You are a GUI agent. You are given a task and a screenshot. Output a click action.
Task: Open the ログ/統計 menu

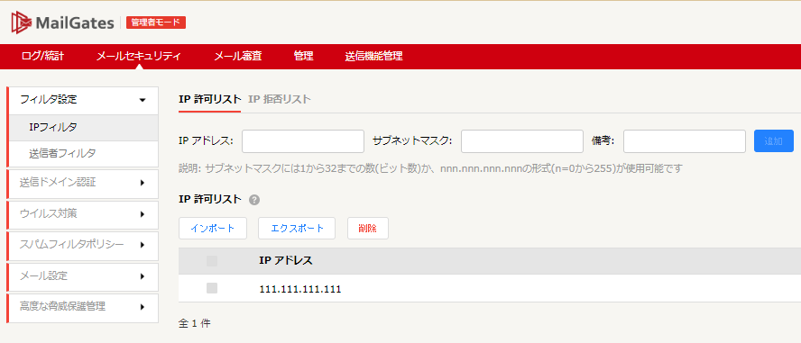(x=43, y=56)
